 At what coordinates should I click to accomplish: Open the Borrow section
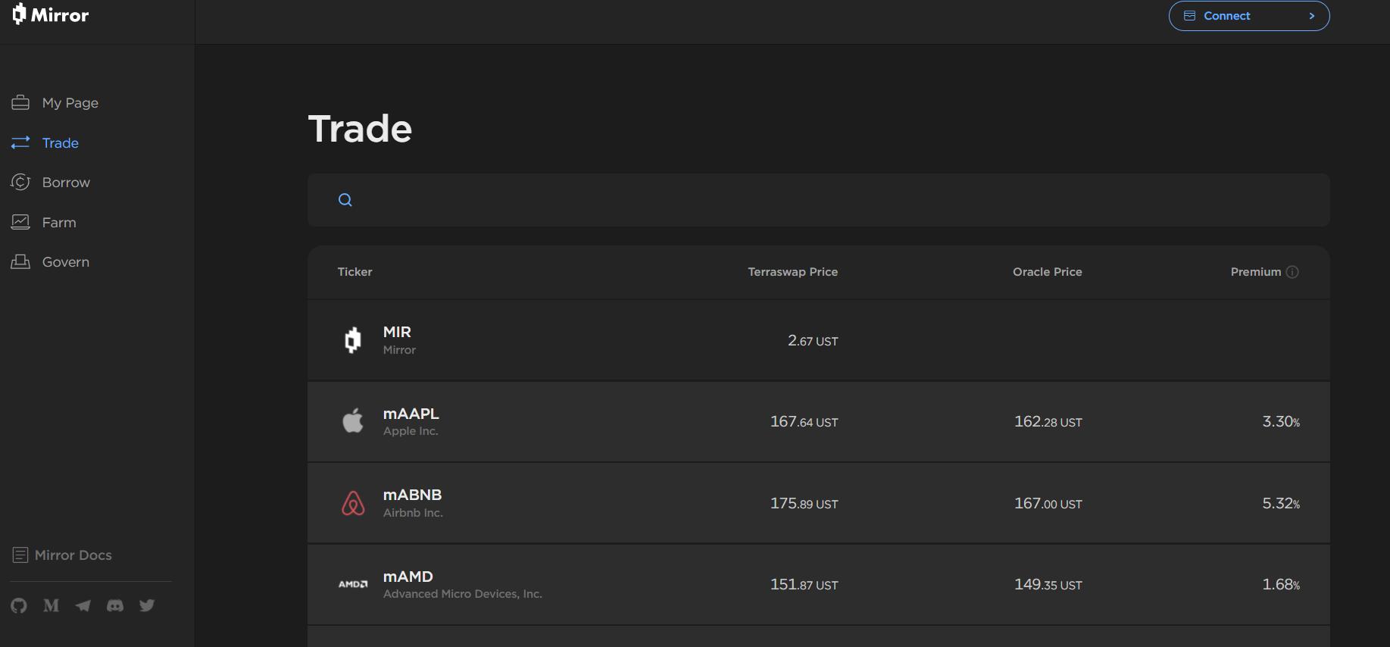[x=66, y=183]
